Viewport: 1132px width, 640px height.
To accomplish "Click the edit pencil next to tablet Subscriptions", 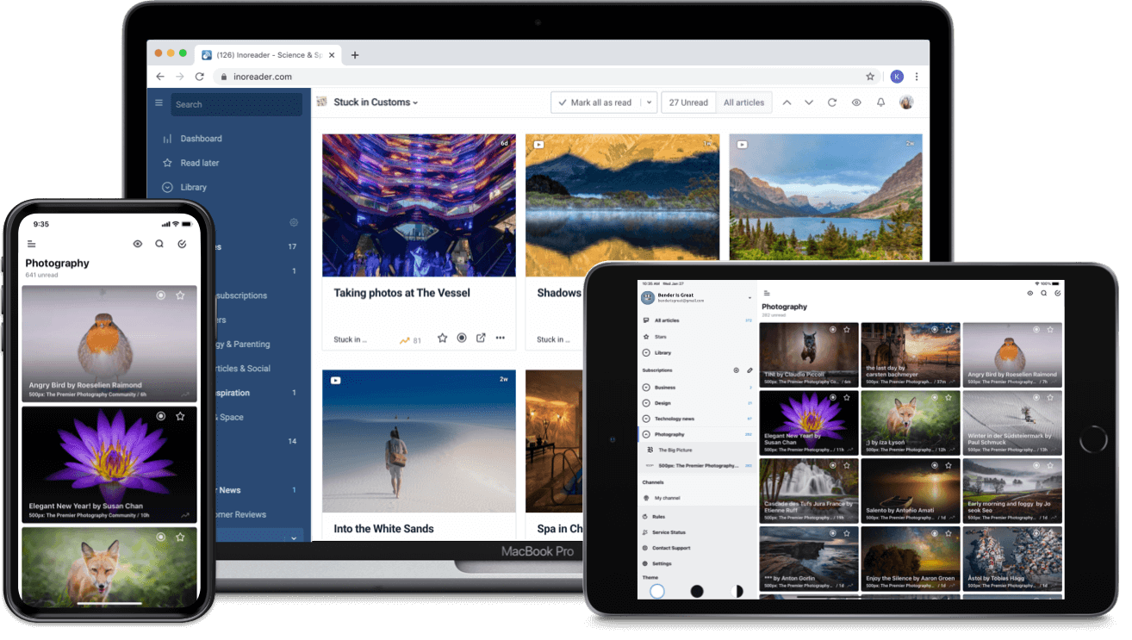I will pyautogui.click(x=749, y=370).
